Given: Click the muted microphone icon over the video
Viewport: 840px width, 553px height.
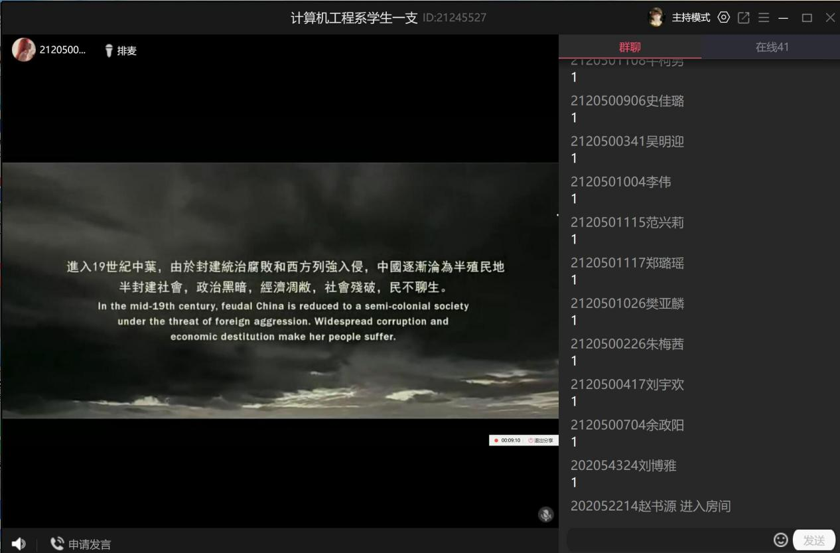Looking at the screenshot, I should pyautogui.click(x=545, y=514).
